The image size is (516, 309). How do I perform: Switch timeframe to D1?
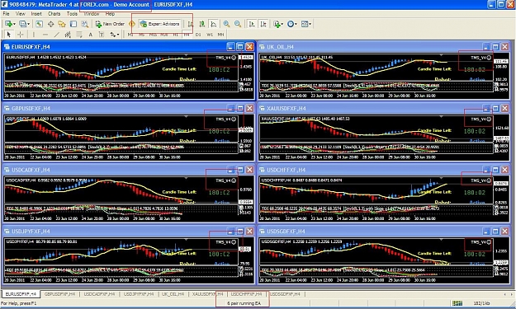pyautogui.click(x=198, y=35)
